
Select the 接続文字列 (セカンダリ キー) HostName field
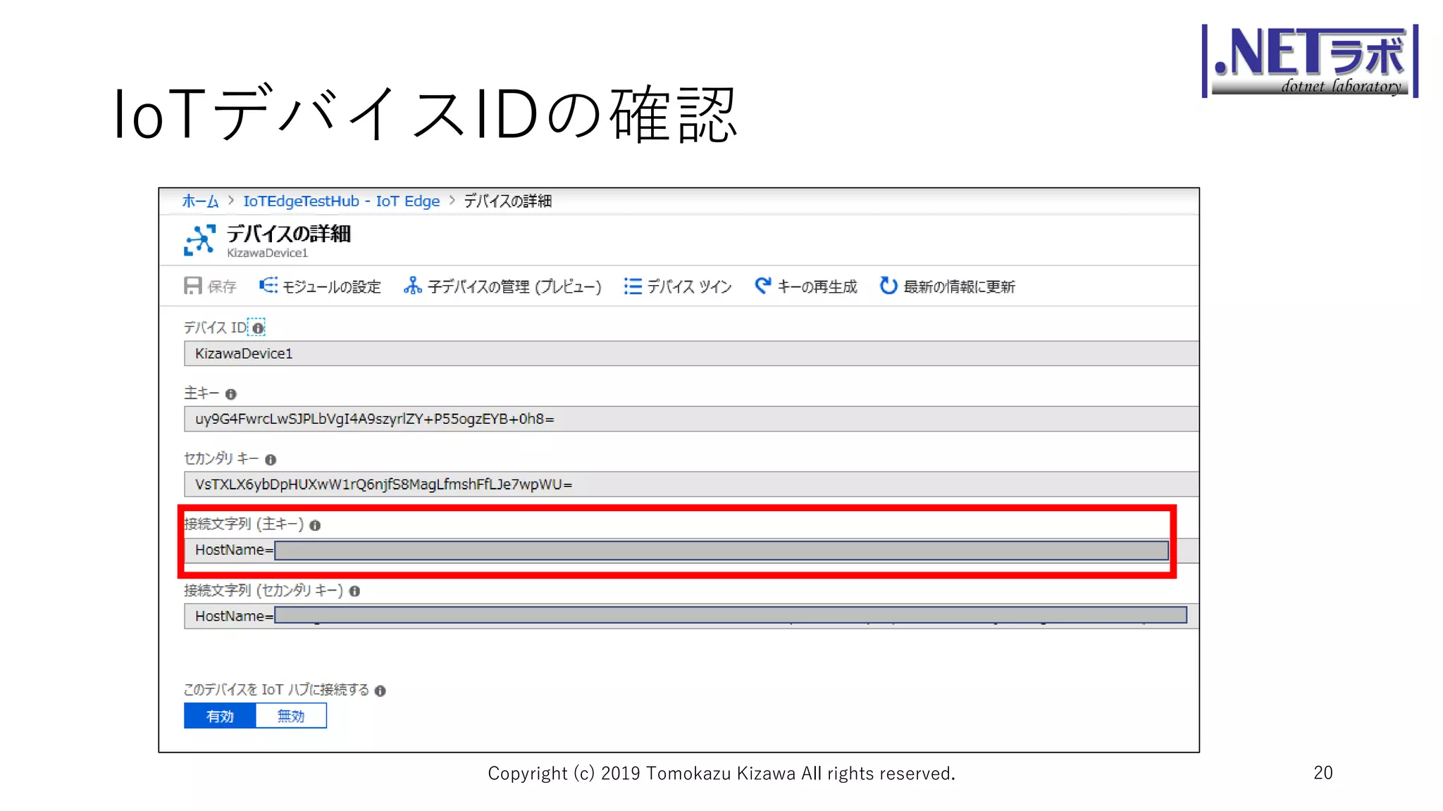coord(691,616)
